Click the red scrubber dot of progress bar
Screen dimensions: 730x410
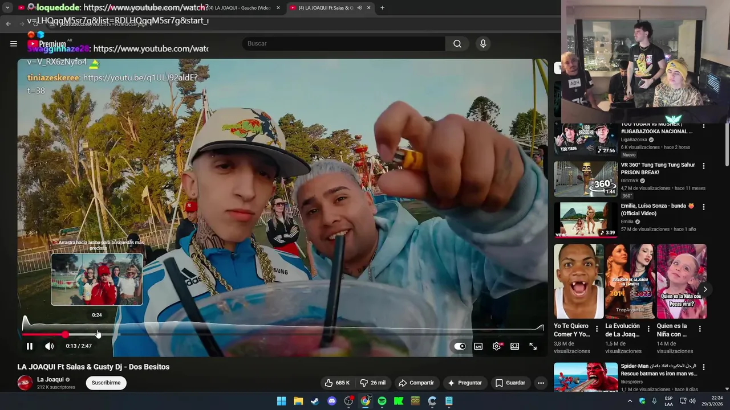pyautogui.click(x=65, y=334)
